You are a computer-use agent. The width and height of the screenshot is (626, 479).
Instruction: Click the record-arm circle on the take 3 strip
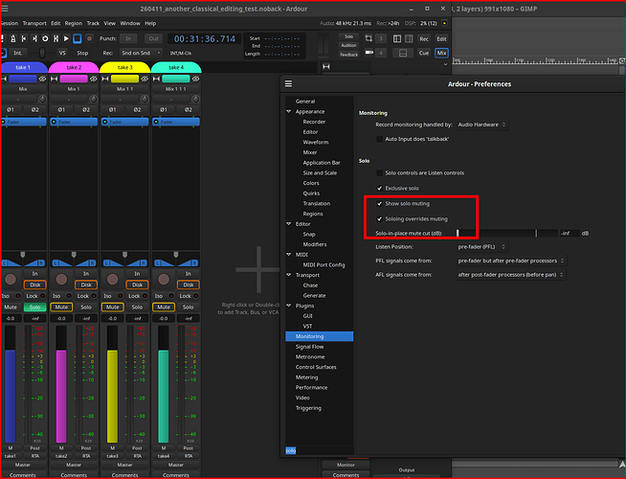click(x=113, y=279)
